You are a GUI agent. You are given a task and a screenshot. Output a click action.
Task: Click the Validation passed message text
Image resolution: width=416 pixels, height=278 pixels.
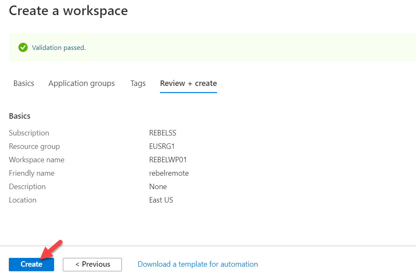tap(59, 47)
